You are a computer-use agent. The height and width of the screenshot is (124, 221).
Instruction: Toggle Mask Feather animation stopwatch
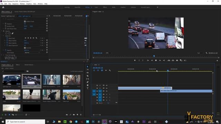coord(7,41)
